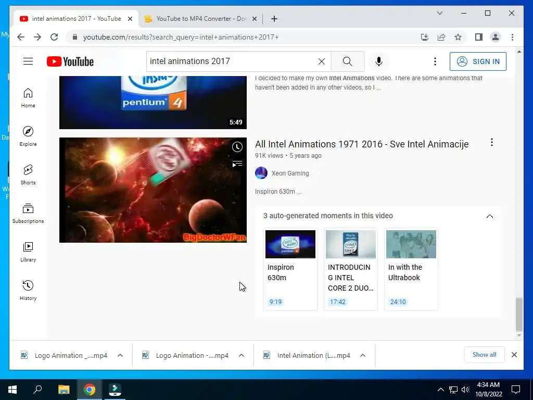Open Xeon Gaming channel avatar
533x400 pixels.
261,173
